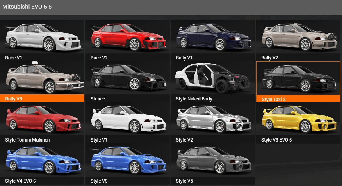Click the Stance label

pyautogui.click(x=98, y=99)
